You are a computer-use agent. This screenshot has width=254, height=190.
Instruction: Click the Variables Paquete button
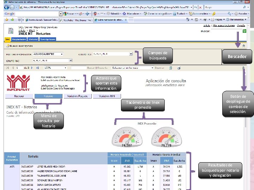pyautogui.click(x=77, y=96)
